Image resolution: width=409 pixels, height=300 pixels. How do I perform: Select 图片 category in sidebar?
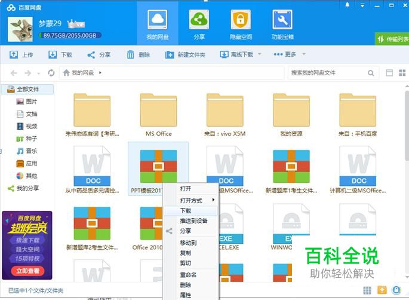coord(27,102)
